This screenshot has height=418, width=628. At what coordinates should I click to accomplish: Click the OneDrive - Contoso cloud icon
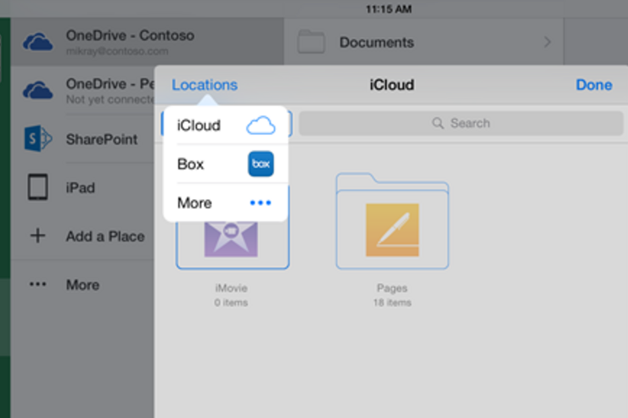pos(37,42)
